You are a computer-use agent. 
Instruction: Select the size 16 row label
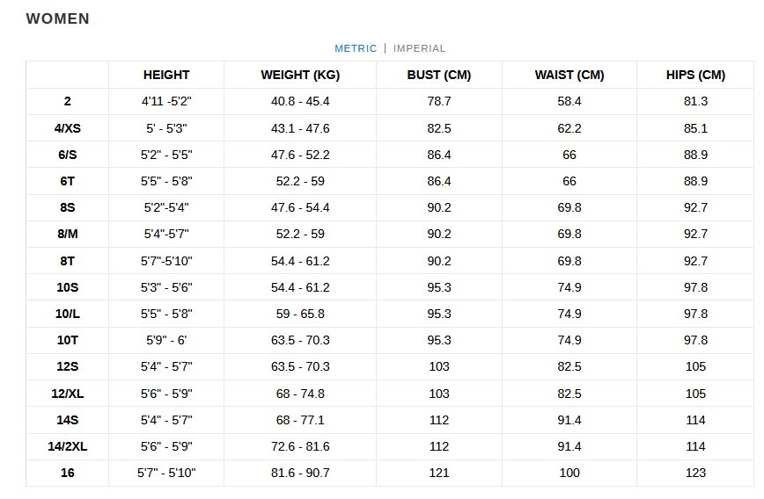pyautogui.click(x=68, y=473)
